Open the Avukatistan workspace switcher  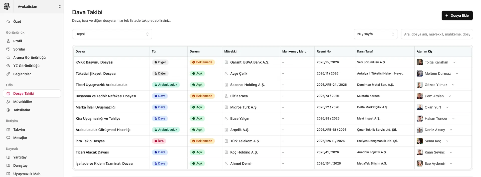click(x=39, y=6)
